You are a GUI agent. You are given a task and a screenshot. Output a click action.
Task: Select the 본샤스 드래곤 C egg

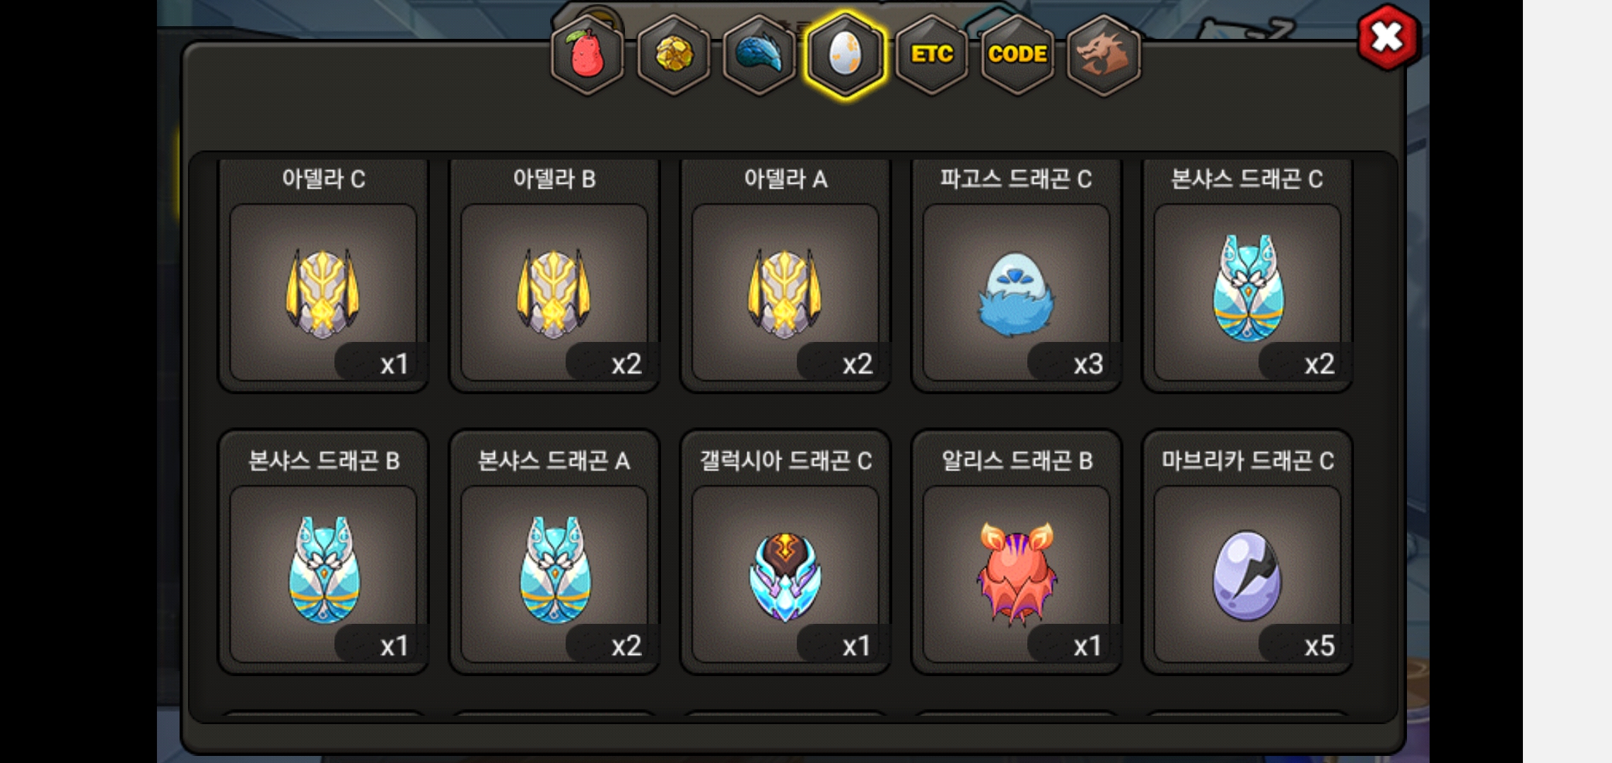(x=1247, y=276)
